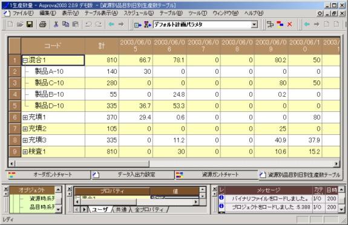This screenshot has height=225, width=348.
Task: Open the 編集(E) menu
Action: (48, 13)
